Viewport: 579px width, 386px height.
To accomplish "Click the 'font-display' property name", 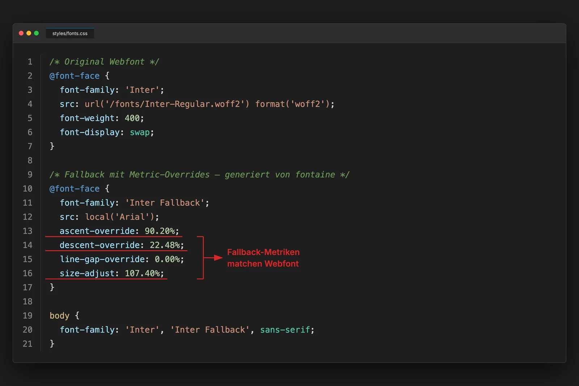I will [89, 132].
